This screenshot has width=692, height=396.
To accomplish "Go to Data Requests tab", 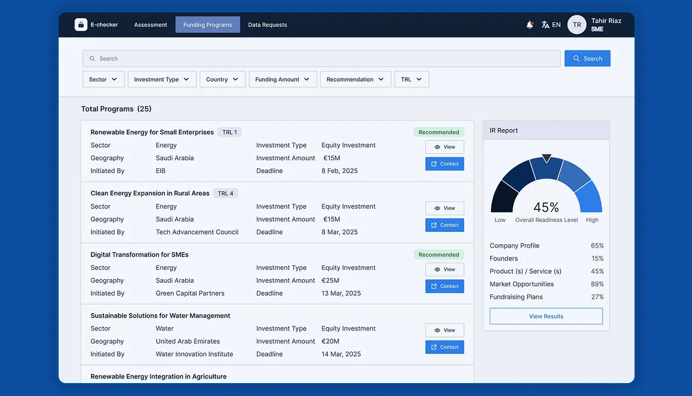I will [x=267, y=25].
